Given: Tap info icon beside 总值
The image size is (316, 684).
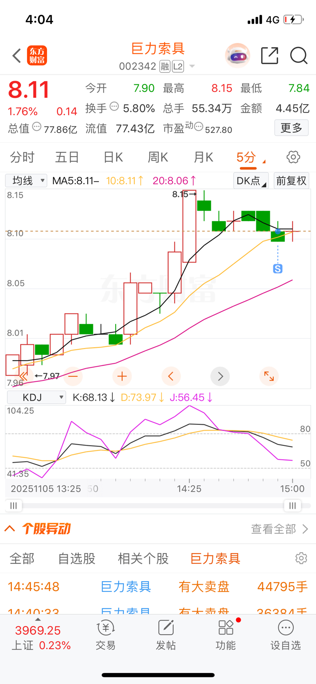Looking at the screenshot, I should [x=37, y=127].
